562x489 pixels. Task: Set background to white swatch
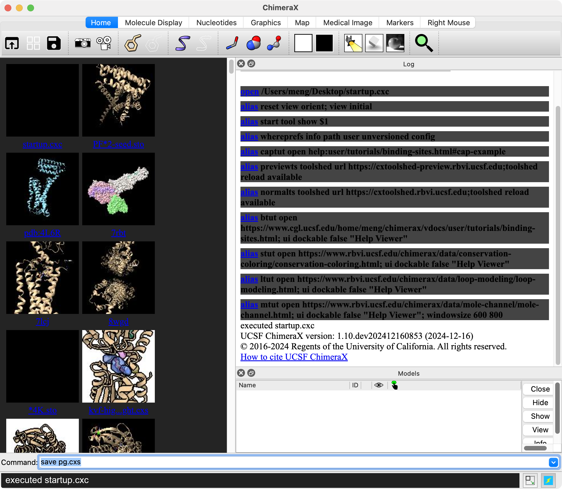pyautogui.click(x=303, y=43)
